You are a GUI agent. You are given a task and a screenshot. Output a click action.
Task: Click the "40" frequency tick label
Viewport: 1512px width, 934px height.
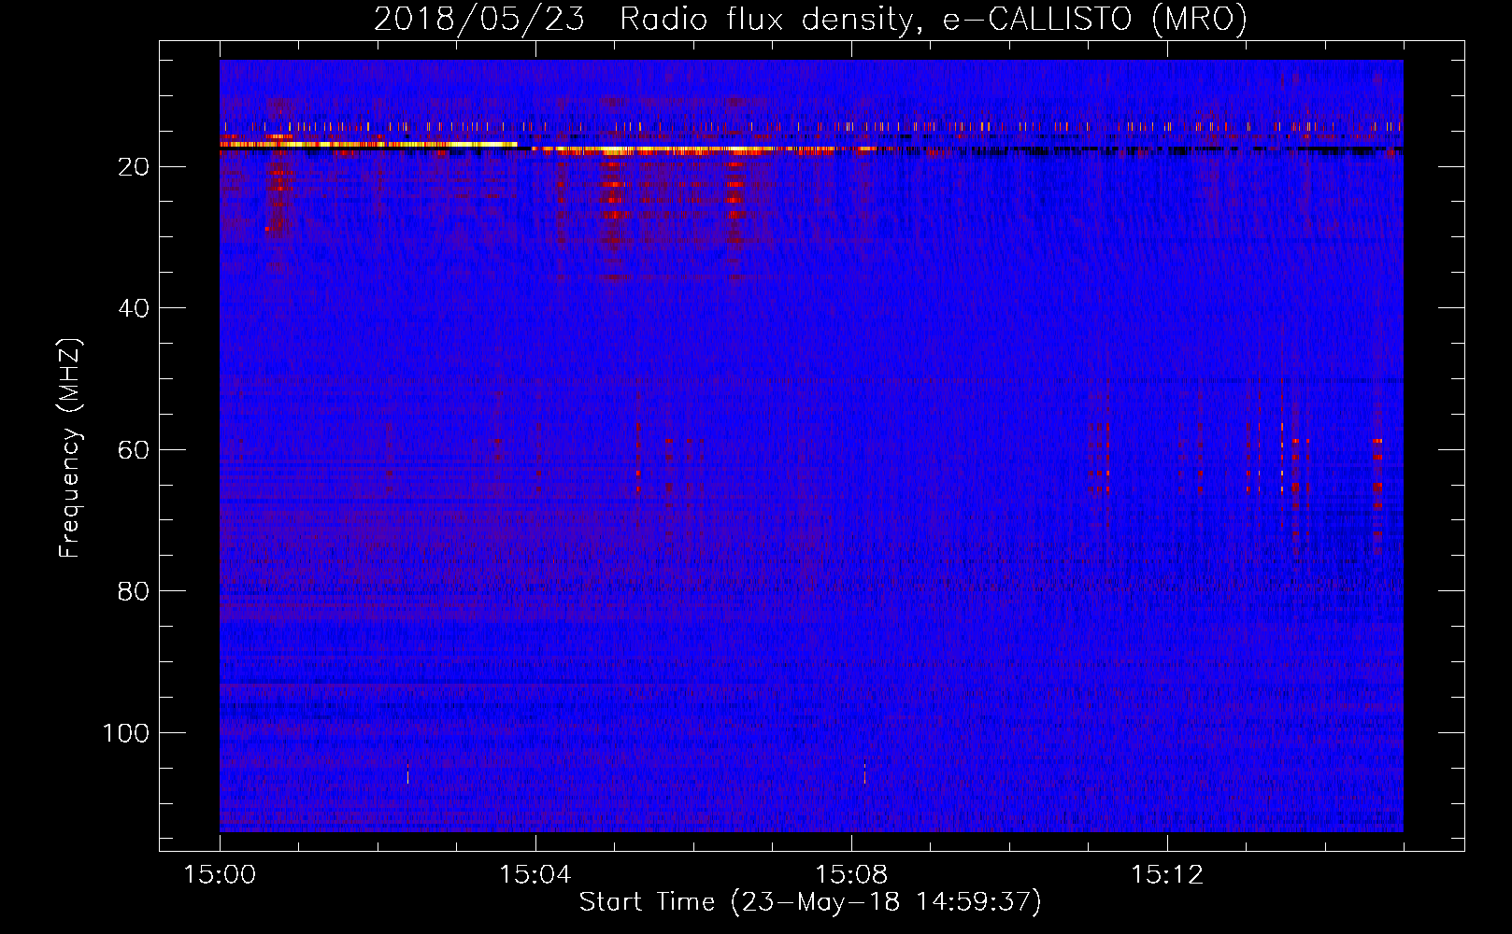[134, 308]
